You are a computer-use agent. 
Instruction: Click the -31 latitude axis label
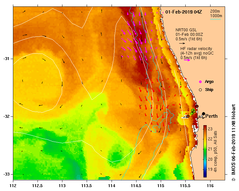click(6, 59)
